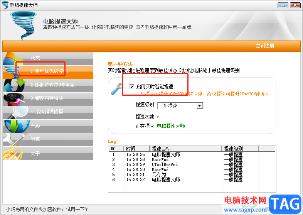The width and height of the screenshot is (303, 215).
Task: Minimize the 电脑提速大师 window
Action: coord(283,5)
